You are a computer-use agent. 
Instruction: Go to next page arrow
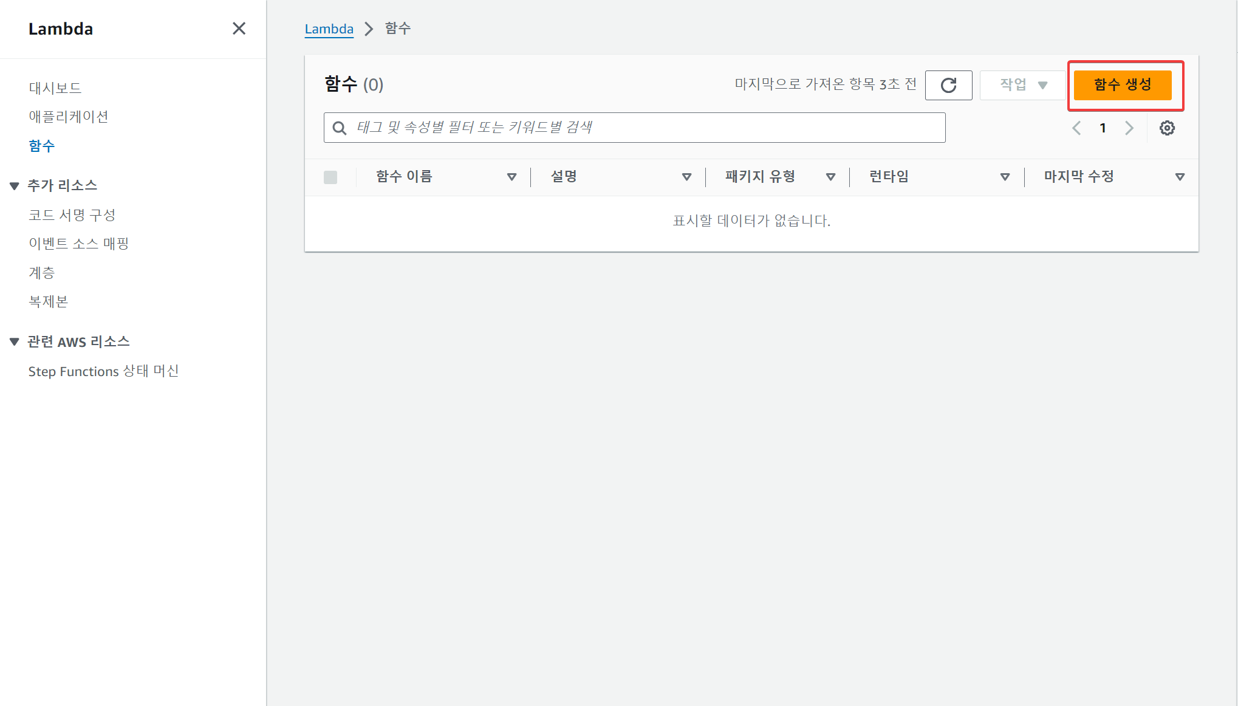pos(1129,128)
